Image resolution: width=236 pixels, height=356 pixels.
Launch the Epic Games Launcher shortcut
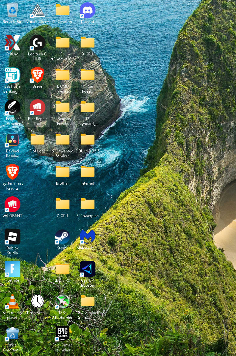pos(63,334)
